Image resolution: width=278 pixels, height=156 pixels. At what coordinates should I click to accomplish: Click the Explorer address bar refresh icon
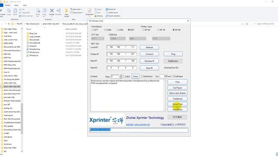point(247,24)
